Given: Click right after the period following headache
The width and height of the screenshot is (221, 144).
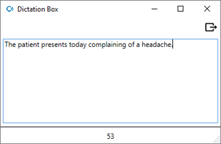Looking at the screenshot, I should (x=173, y=44).
